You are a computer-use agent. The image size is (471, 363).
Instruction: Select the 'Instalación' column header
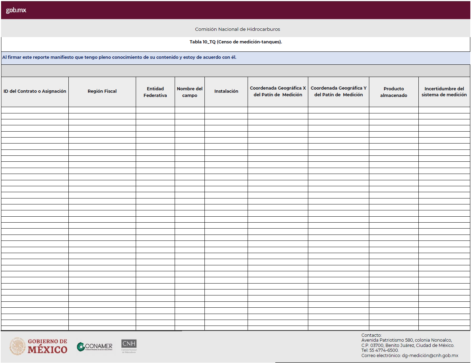pyautogui.click(x=226, y=91)
